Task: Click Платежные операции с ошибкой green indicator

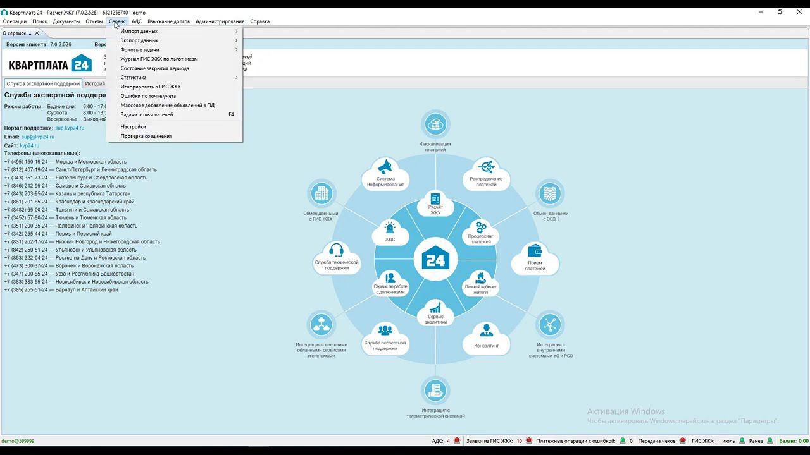Action: click(622, 441)
